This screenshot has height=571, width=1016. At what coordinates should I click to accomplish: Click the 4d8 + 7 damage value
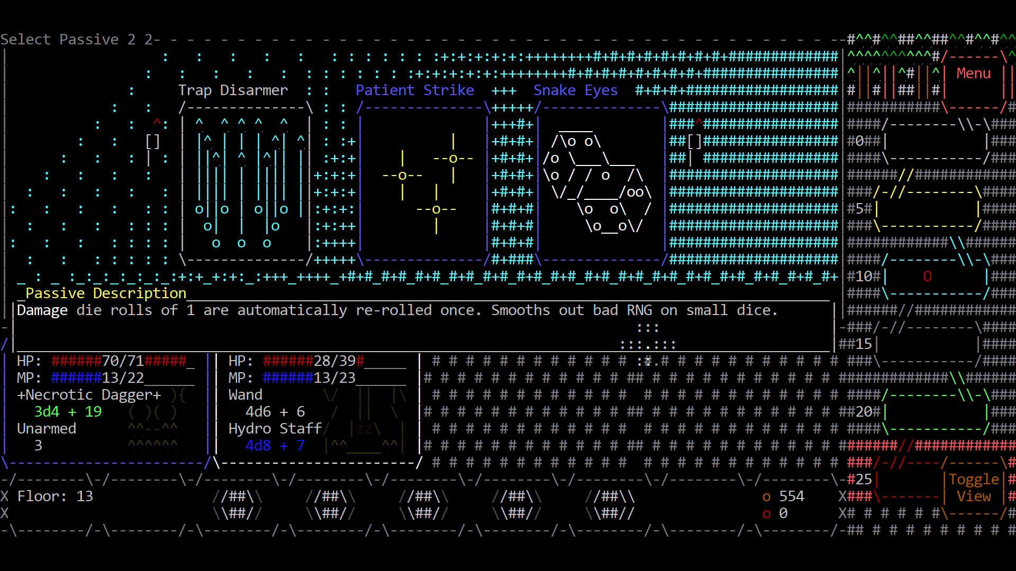pos(275,446)
